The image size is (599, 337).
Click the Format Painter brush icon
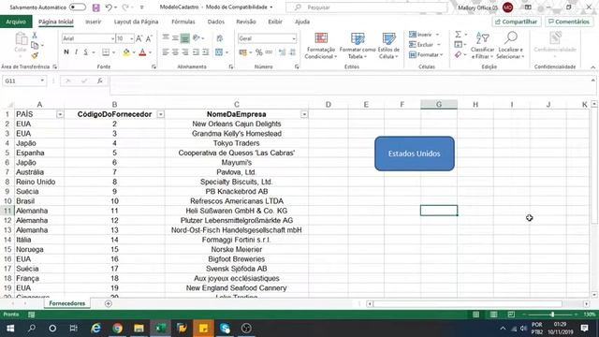coord(35,56)
